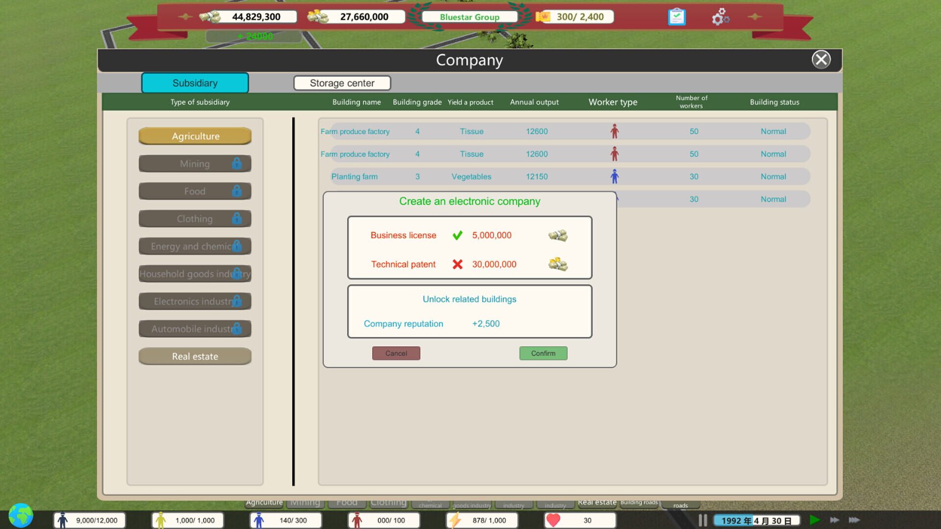Fast-forward the game speed
Image resolution: width=941 pixels, height=529 pixels.
pyautogui.click(x=835, y=520)
